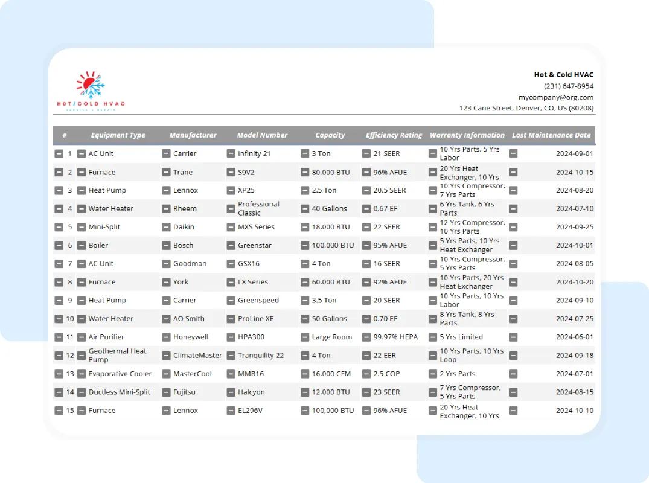This screenshot has width=649, height=483.
Task: Select the Last Maintenance Date column header
Action: click(x=551, y=135)
